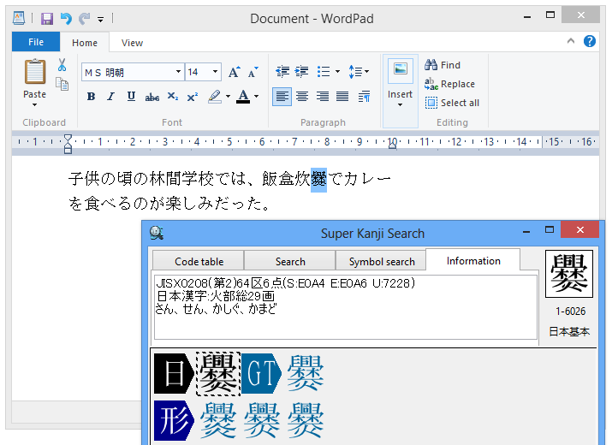Expand the font size dropdown
Viewport: 612px width, 445px height.
[x=215, y=72]
